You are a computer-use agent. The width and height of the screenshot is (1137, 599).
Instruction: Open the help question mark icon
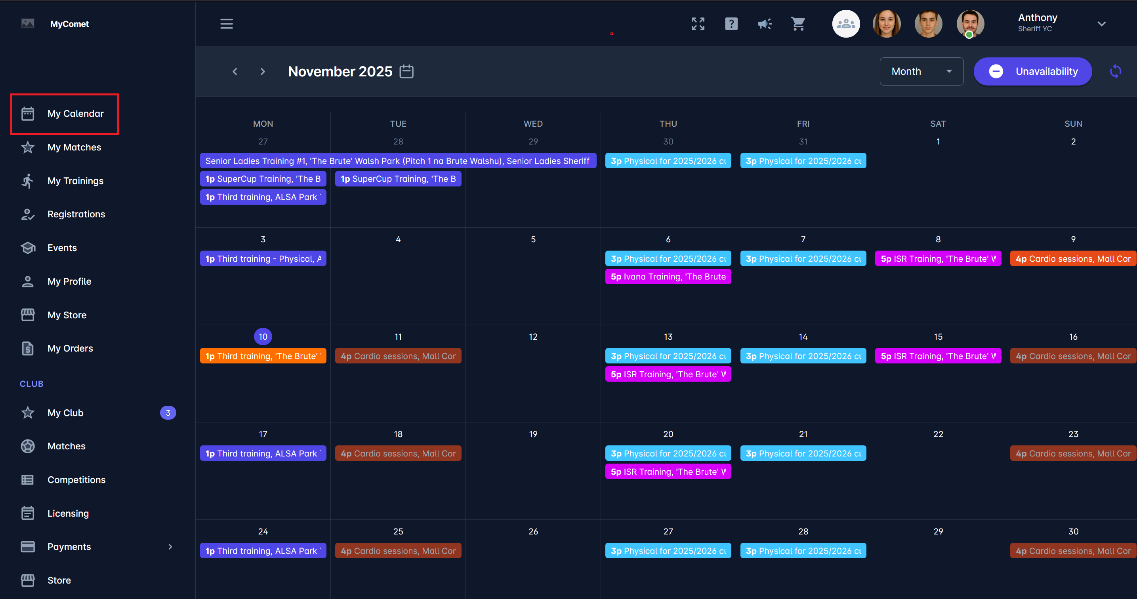pyautogui.click(x=731, y=24)
